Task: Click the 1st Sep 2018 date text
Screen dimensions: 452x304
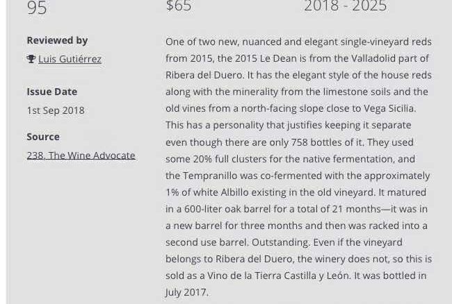Action: pyautogui.click(x=56, y=110)
